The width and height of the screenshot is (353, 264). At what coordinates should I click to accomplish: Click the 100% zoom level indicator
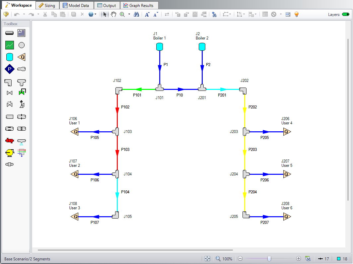tap(227, 259)
